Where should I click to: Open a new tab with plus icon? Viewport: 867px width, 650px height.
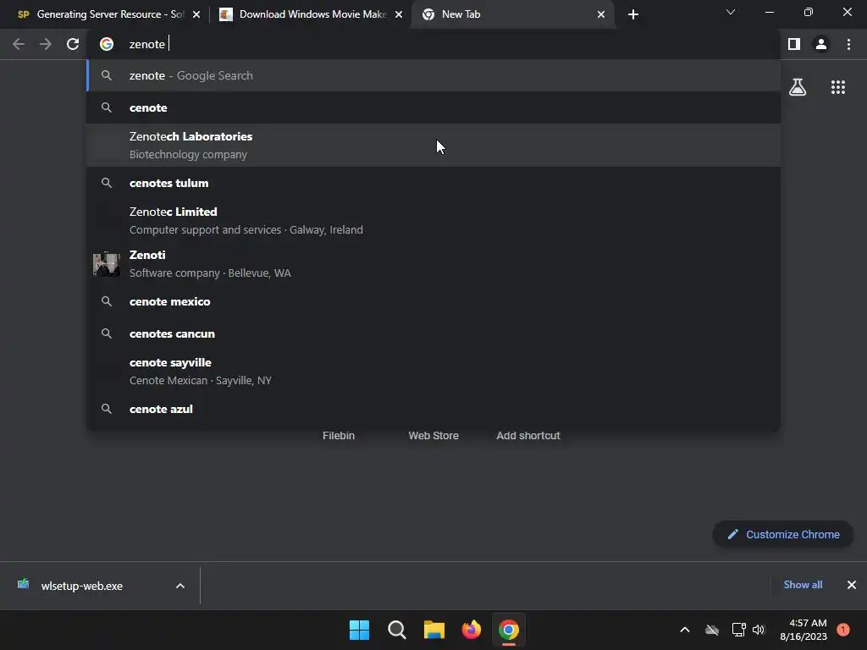tap(633, 14)
